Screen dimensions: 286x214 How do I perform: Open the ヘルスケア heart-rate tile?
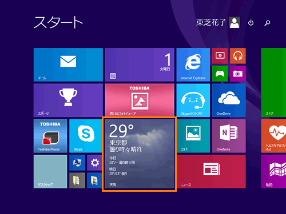point(273,136)
